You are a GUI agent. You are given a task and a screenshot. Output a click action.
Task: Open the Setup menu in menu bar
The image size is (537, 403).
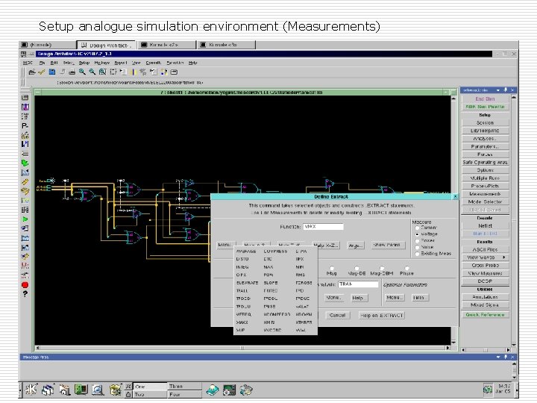84,63
